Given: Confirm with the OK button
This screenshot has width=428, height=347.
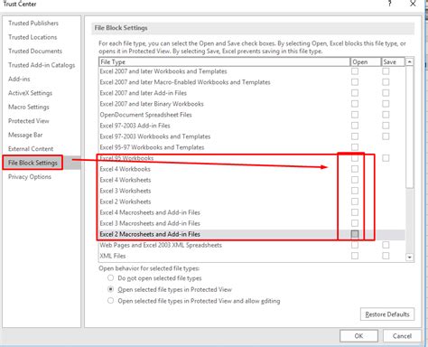Looking at the screenshot, I should [x=358, y=336].
